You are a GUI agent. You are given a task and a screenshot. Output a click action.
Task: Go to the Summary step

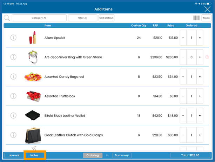coord(122,155)
